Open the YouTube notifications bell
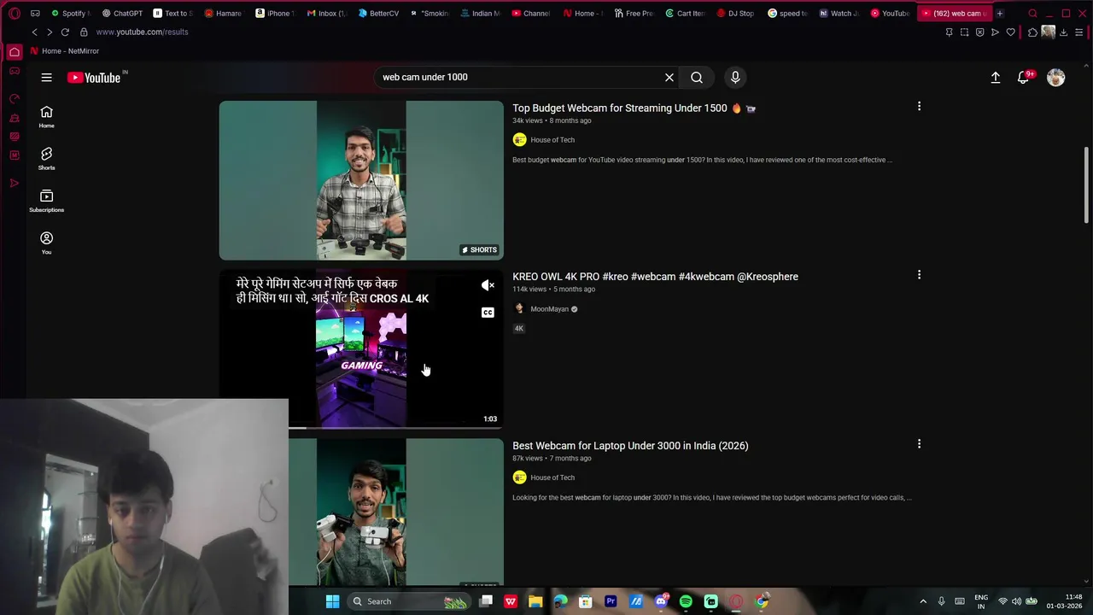This screenshot has width=1093, height=615. (1024, 78)
